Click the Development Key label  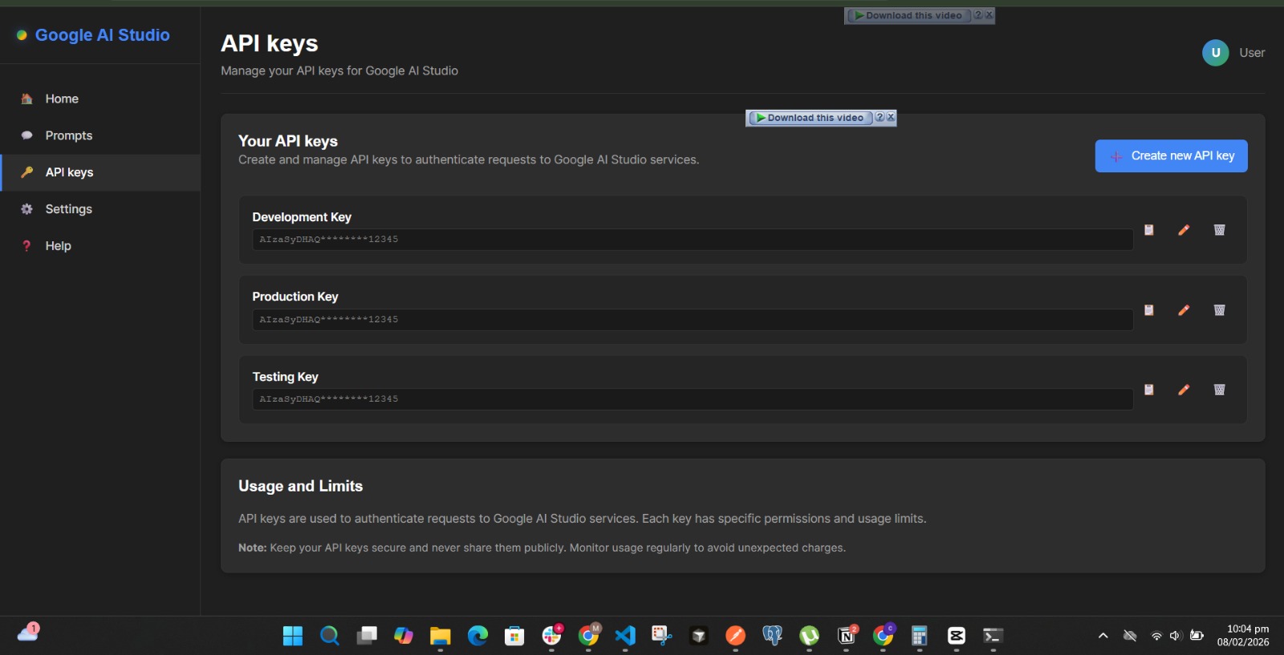tap(302, 217)
